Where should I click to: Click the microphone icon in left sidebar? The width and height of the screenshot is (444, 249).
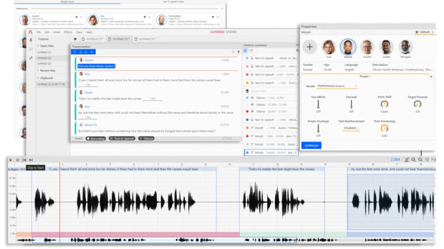[x=31, y=40]
